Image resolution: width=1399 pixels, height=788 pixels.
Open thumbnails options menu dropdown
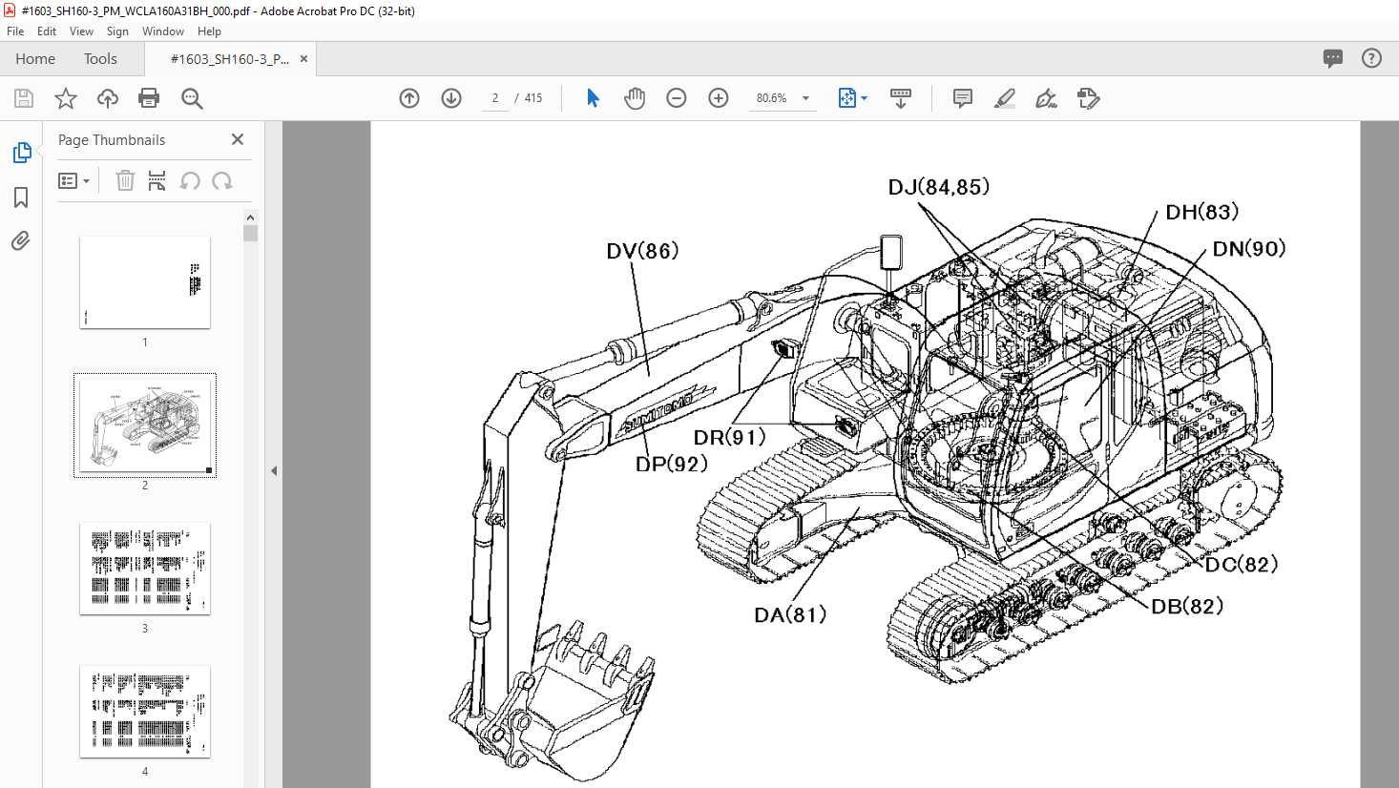(73, 180)
